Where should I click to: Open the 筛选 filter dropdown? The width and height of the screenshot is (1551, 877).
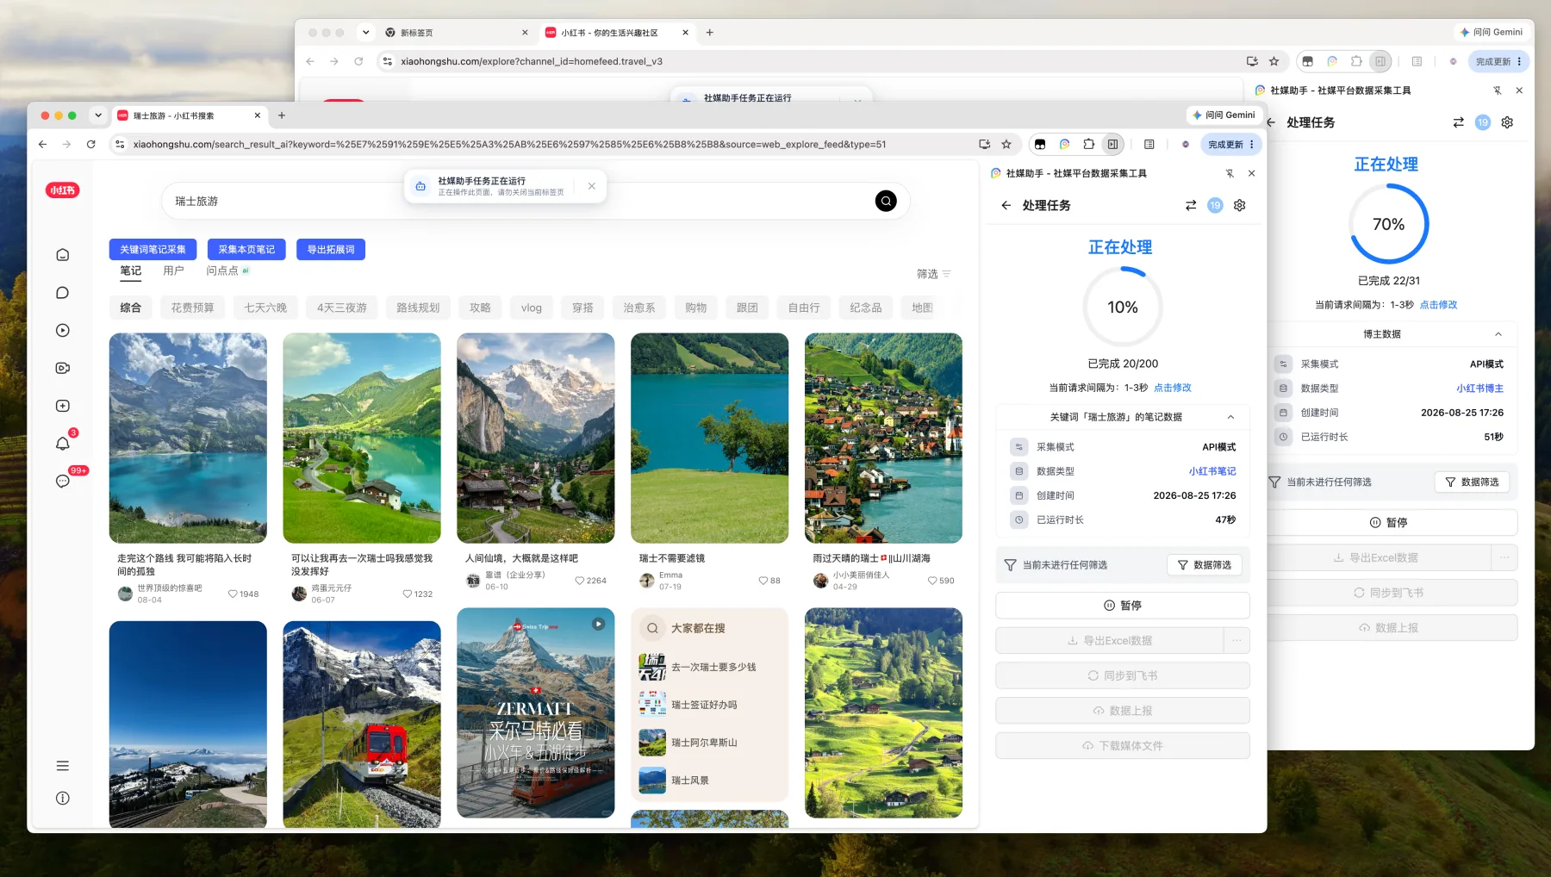[x=934, y=274]
